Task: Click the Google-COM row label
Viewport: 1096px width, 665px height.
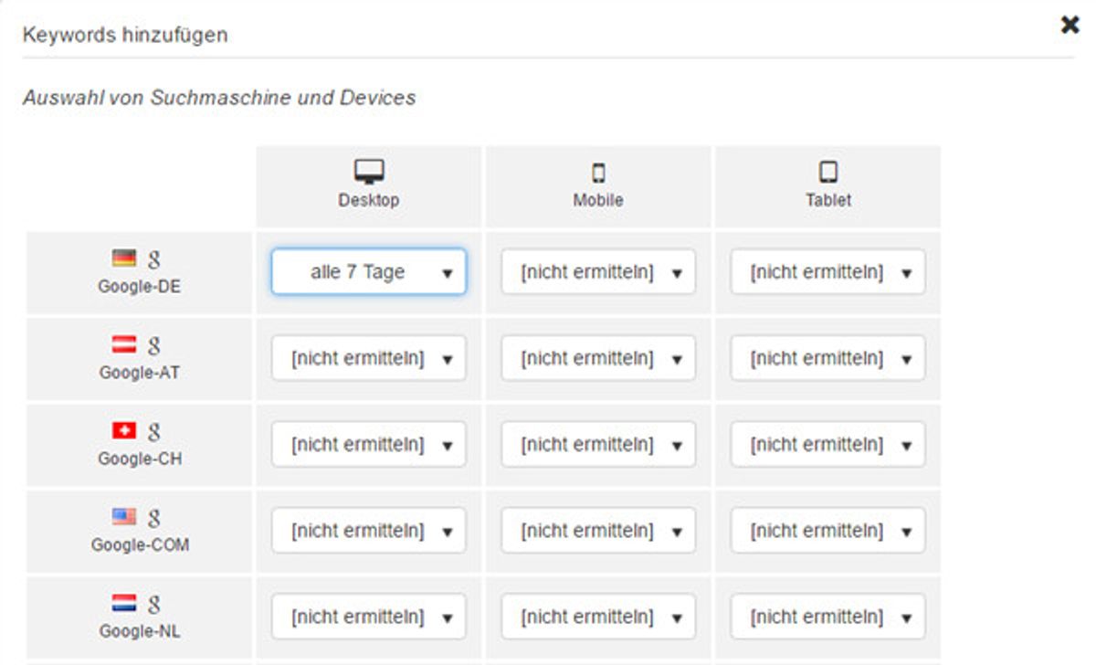Action: [x=140, y=544]
